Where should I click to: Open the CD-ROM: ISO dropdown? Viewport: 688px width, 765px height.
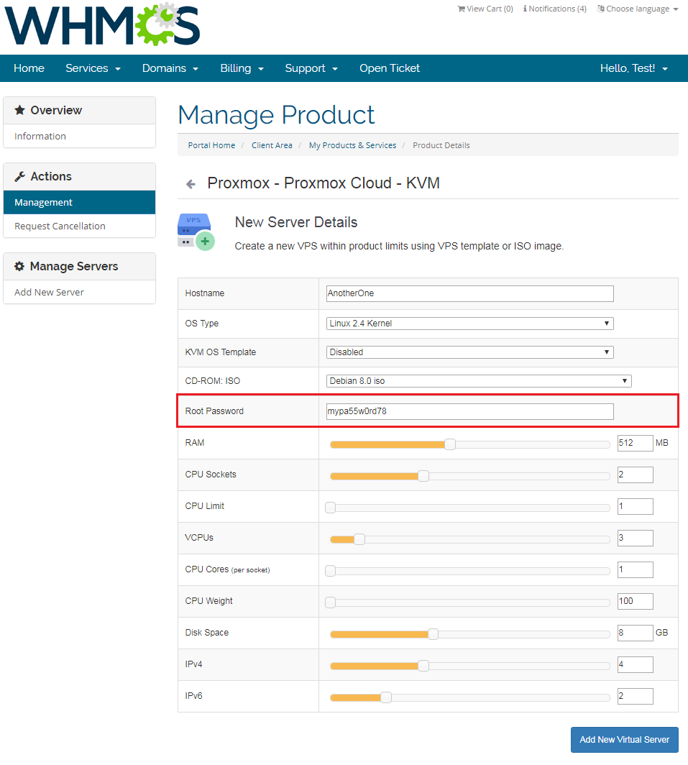(x=479, y=381)
